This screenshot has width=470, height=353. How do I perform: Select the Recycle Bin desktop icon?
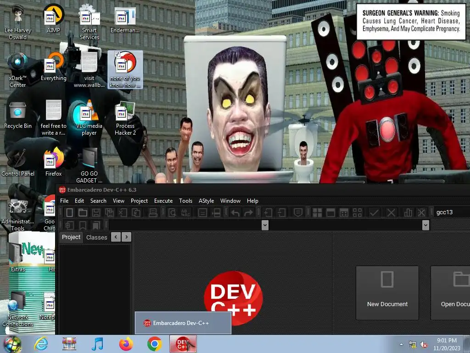point(18,115)
